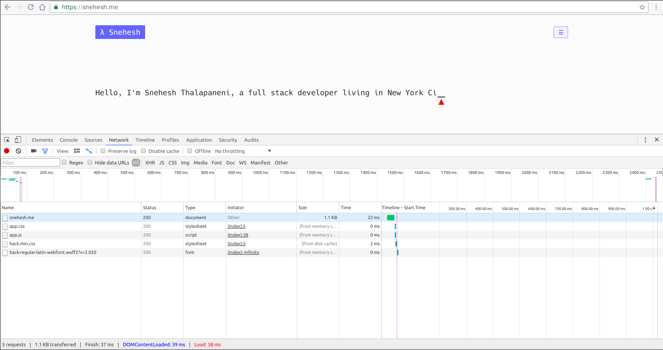
Task: Switch to large request rows view
Action: point(77,151)
